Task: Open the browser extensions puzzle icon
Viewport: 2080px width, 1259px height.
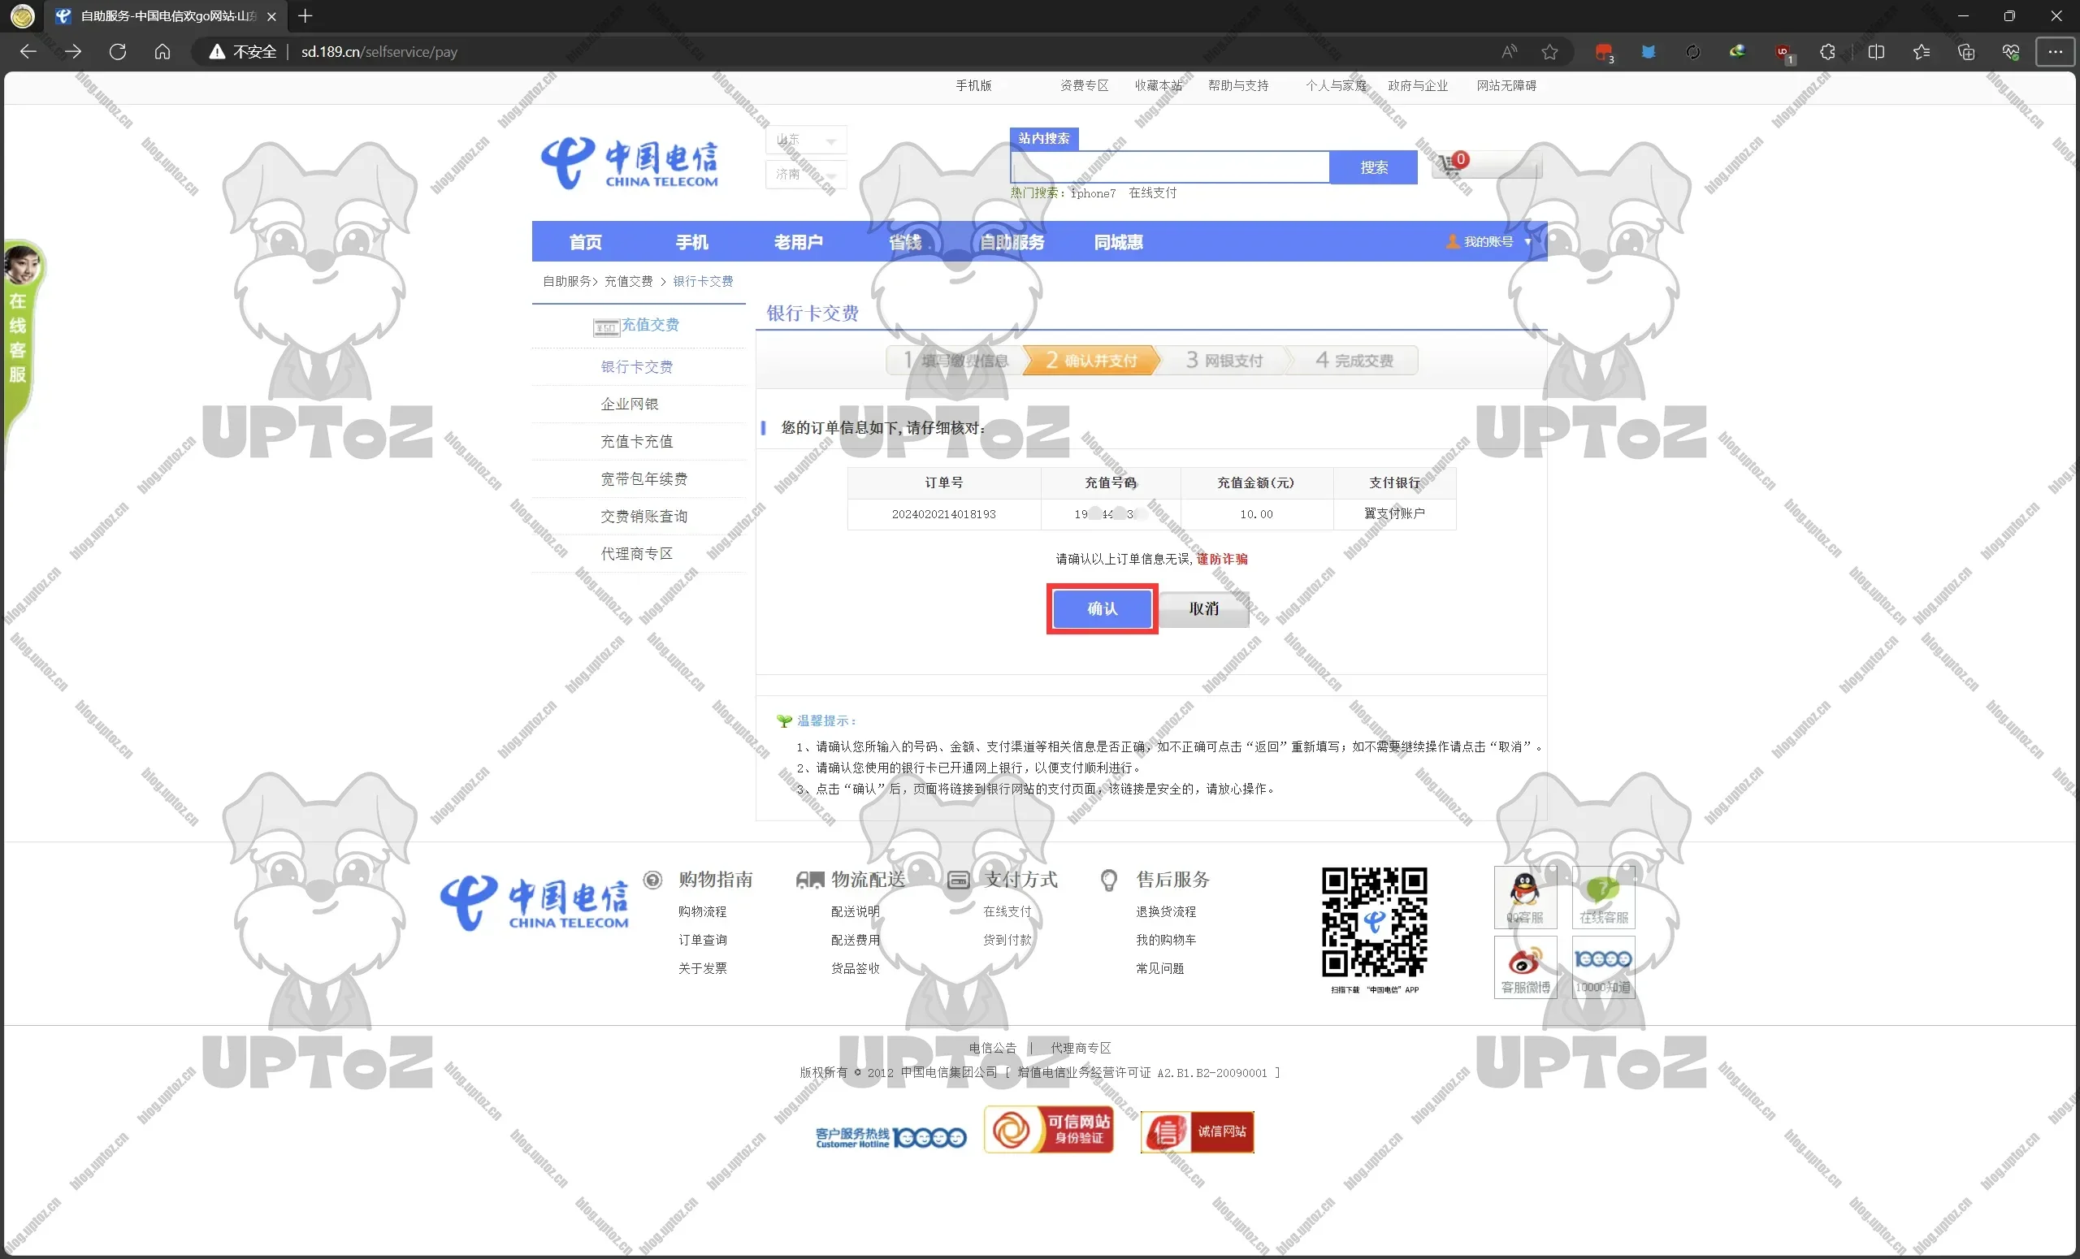Action: click(x=1826, y=51)
